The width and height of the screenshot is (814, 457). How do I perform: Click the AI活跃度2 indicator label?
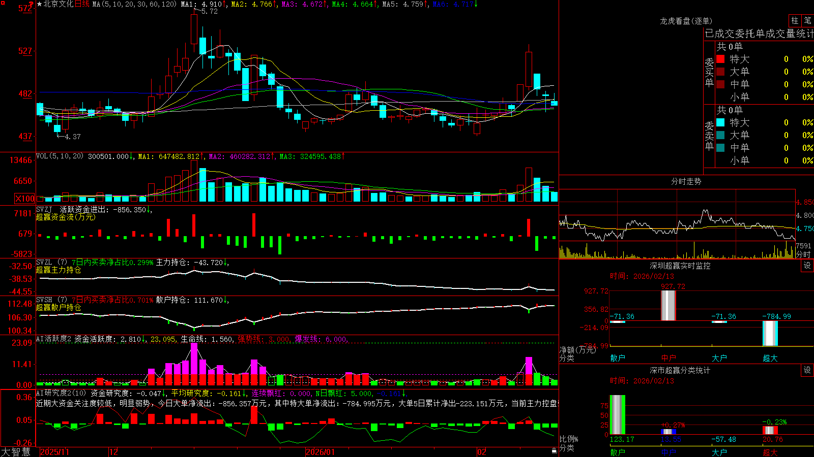click(x=54, y=339)
